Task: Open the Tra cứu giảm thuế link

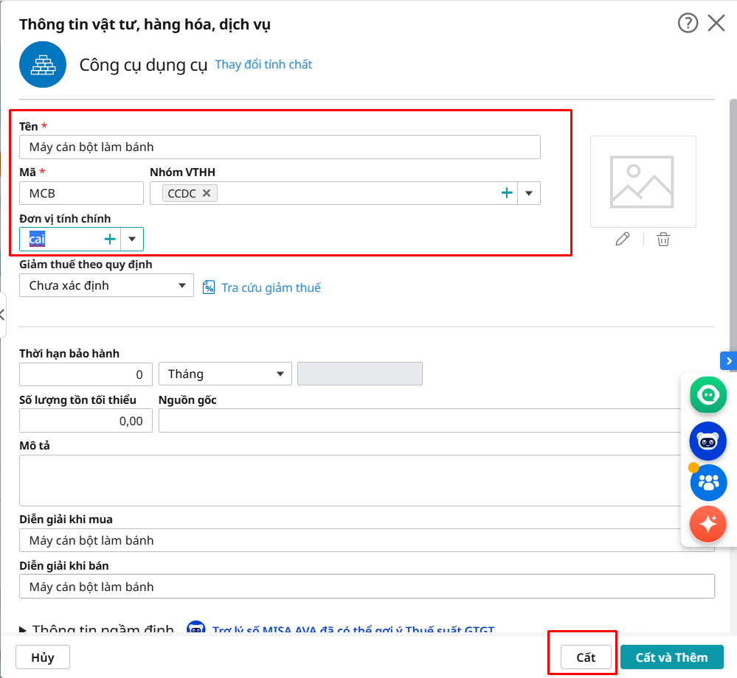Action: pyautogui.click(x=271, y=287)
